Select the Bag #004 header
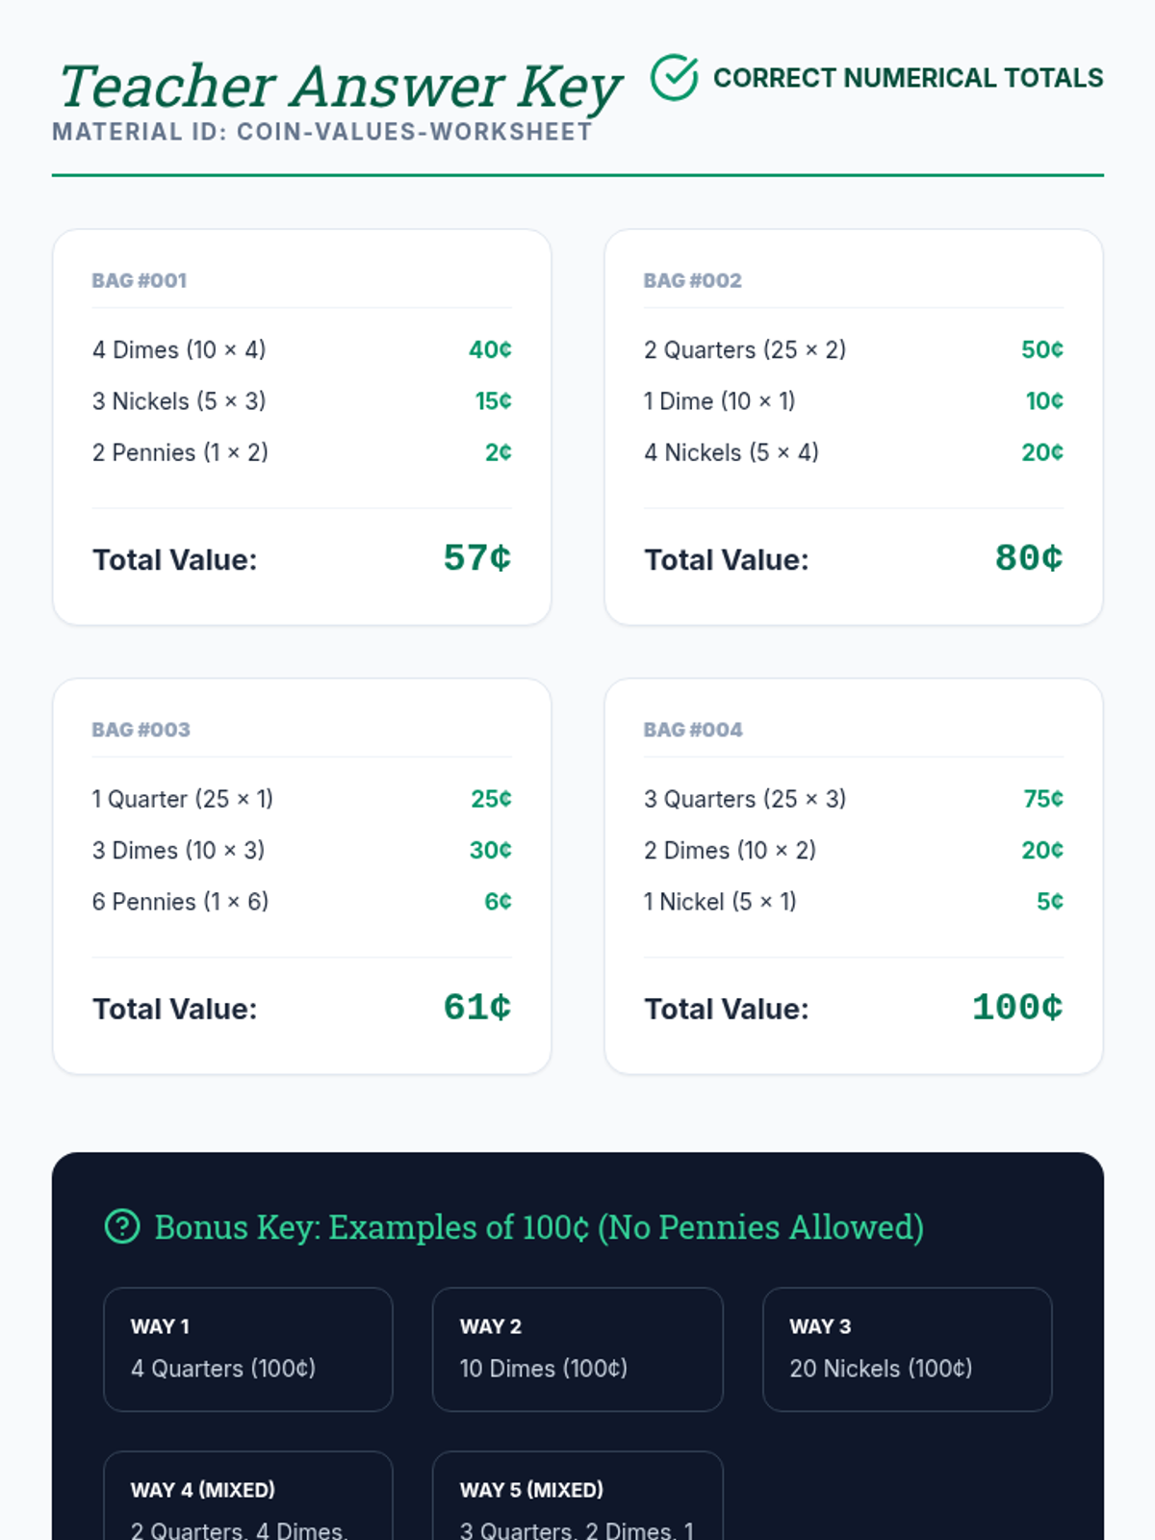 [693, 730]
